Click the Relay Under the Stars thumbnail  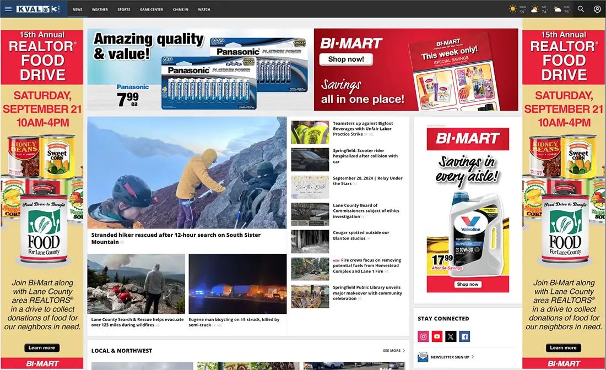310,187
